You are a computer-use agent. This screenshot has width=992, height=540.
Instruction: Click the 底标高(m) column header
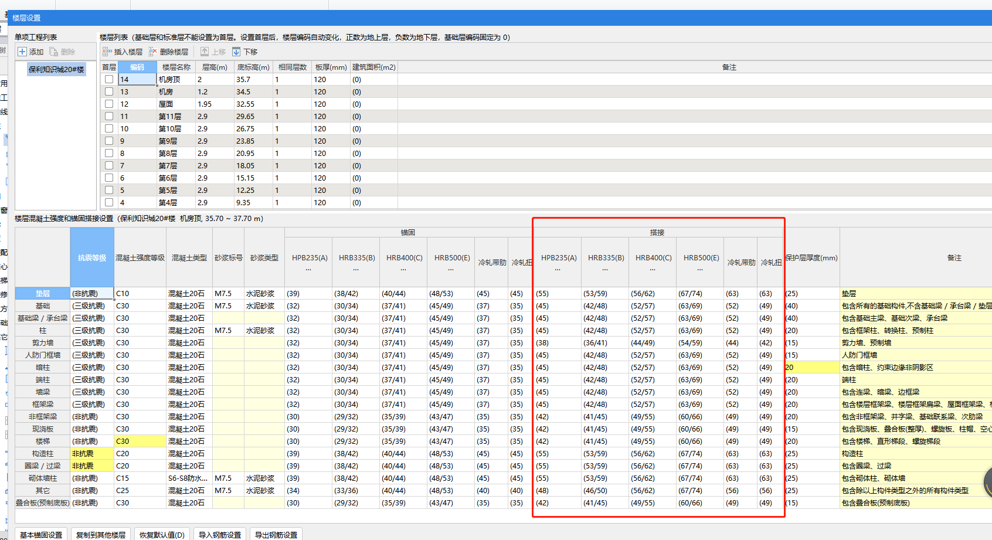pyautogui.click(x=253, y=67)
